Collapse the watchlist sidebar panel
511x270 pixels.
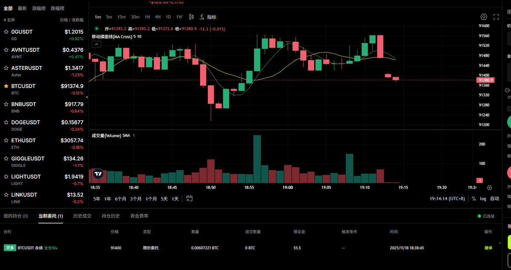87,97
